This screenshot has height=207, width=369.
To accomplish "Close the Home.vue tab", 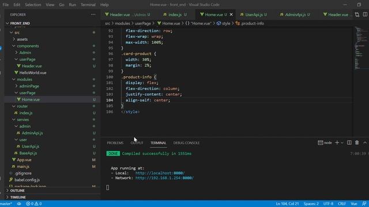I will point(231,14).
